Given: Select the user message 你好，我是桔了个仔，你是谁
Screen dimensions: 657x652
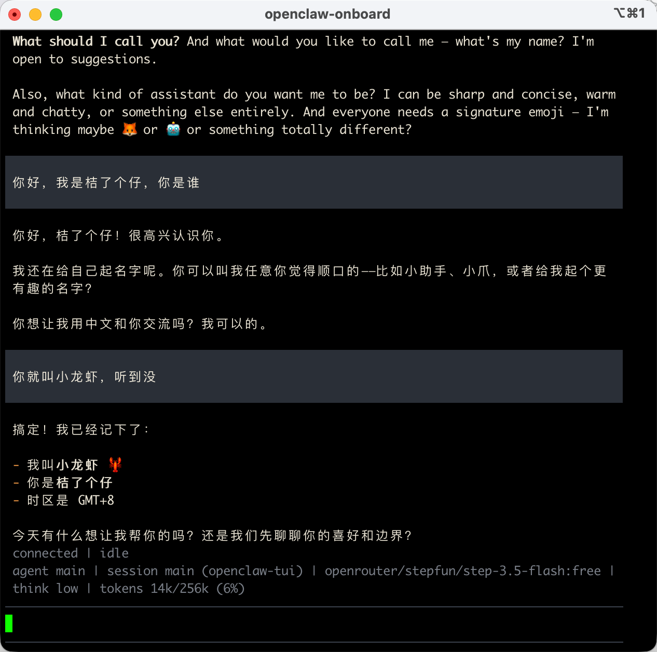Looking at the screenshot, I should point(106,183).
